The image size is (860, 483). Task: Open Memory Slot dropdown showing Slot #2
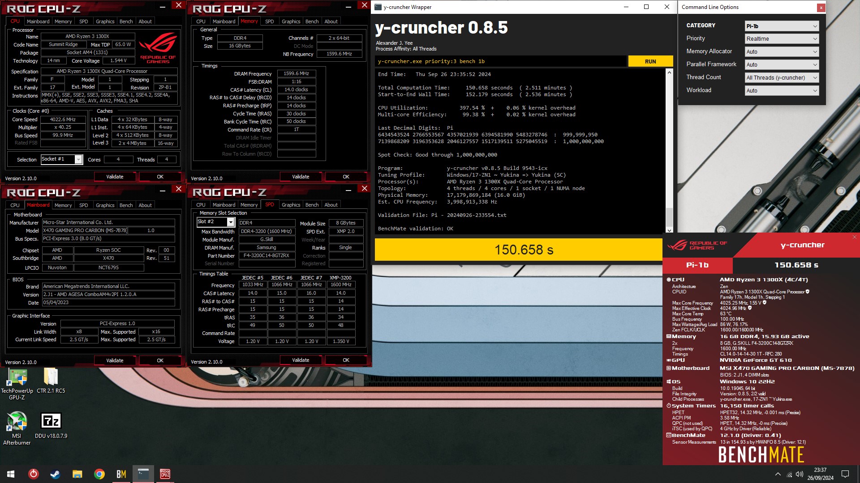216,222
